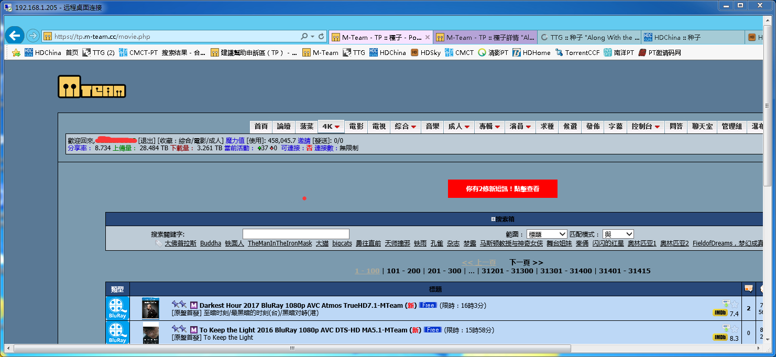Click the horizontal scrollbar thumb at bottom
This screenshot has width=776, height=357.
tap(292, 348)
